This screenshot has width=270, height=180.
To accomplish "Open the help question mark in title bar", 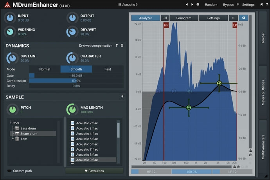I will click(267, 4).
